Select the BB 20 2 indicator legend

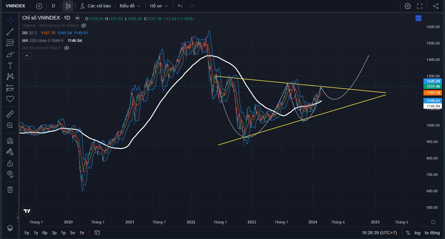pyautogui.click(x=29, y=33)
